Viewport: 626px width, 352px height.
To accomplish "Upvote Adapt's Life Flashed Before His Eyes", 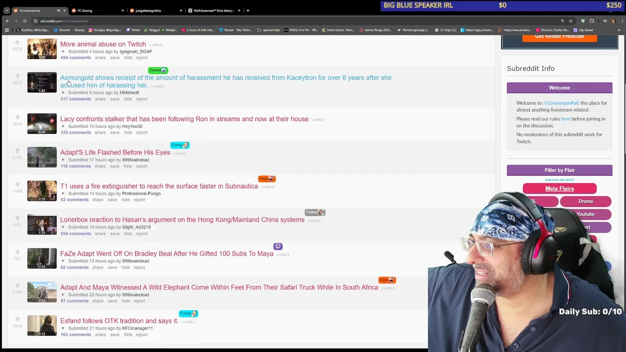I will pyautogui.click(x=17, y=151).
